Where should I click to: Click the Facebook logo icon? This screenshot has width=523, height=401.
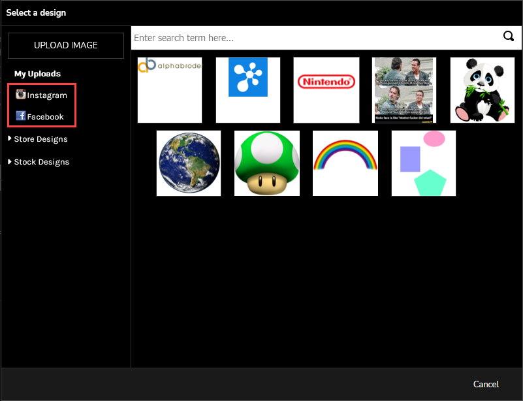coord(21,116)
